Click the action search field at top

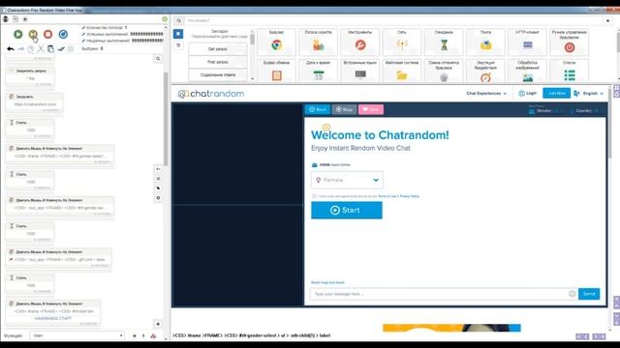[392, 20]
